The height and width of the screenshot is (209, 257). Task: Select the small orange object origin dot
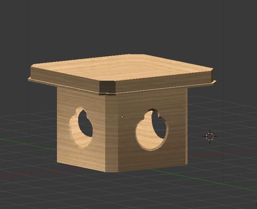tap(122, 117)
